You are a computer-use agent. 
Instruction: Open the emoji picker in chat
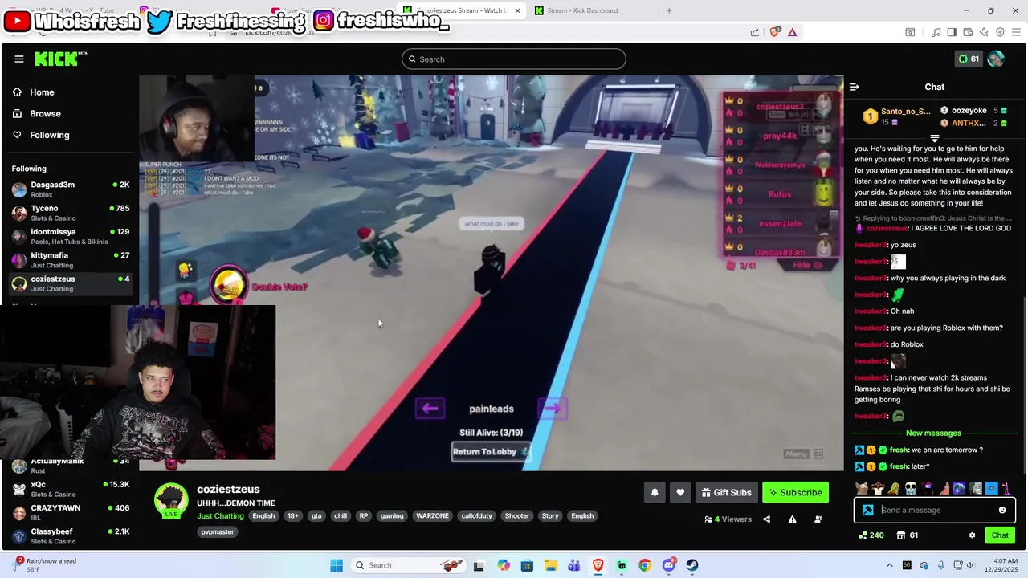(x=1001, y=510)
